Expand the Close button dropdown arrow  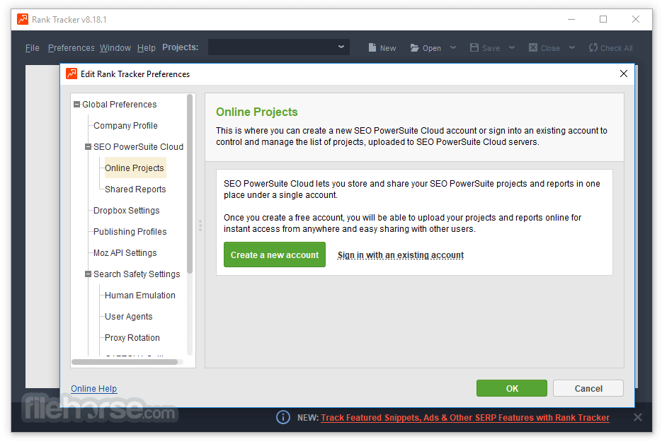[x=571, y=47]
